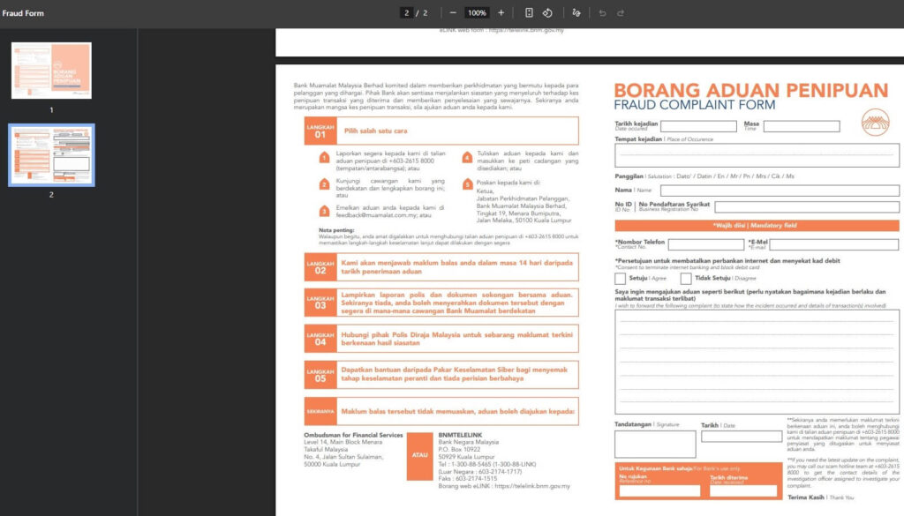Select the page 1 thumbnail
Screen dimensions: 904x516
point(51,71)
